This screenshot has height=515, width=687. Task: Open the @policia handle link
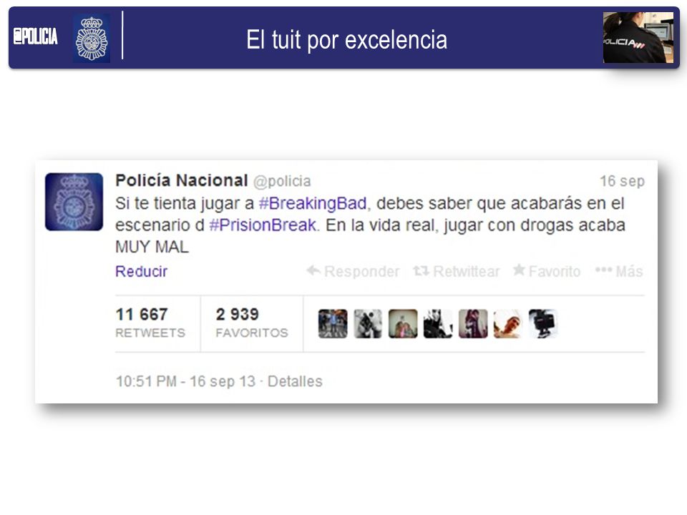282,181
